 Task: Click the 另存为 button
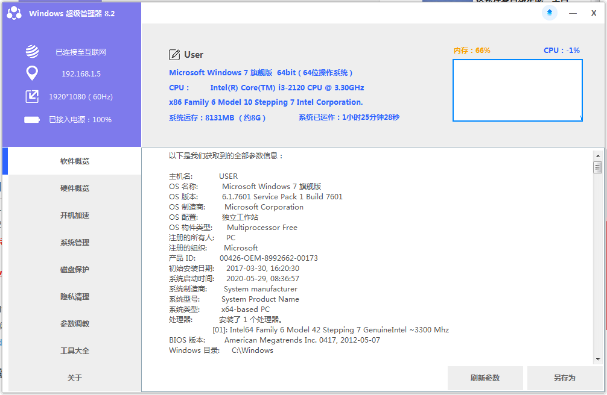[564, 378]
